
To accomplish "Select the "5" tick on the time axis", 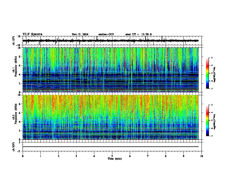I will (x=112, y=156).
